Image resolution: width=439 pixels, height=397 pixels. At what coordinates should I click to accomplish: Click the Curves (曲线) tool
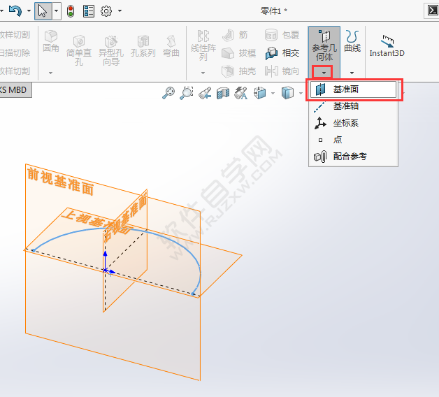352,41
